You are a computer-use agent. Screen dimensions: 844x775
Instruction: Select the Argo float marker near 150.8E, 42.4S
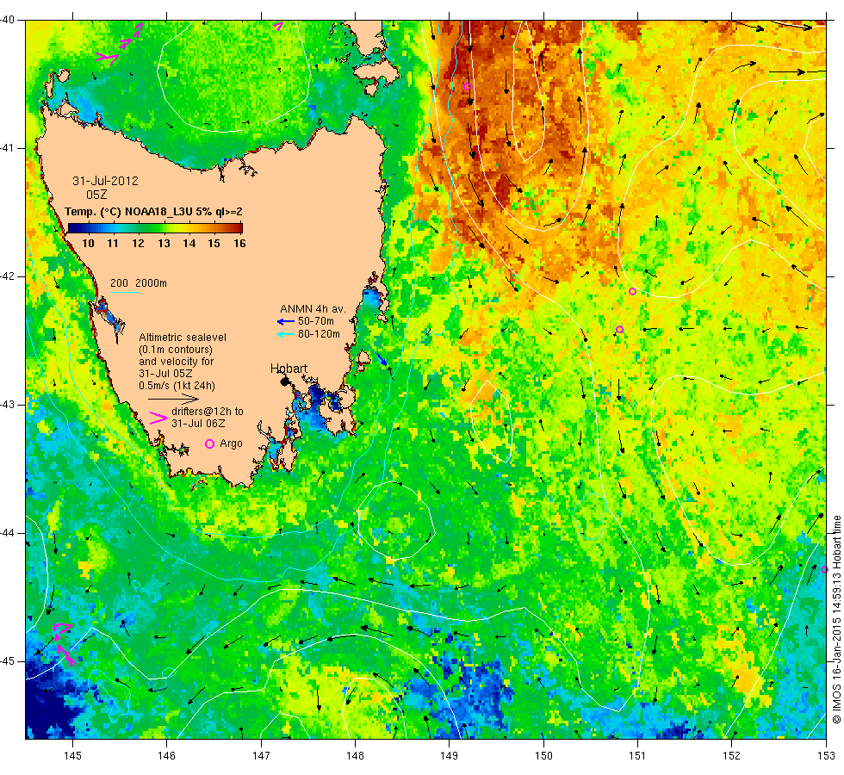tap(619, 329)
